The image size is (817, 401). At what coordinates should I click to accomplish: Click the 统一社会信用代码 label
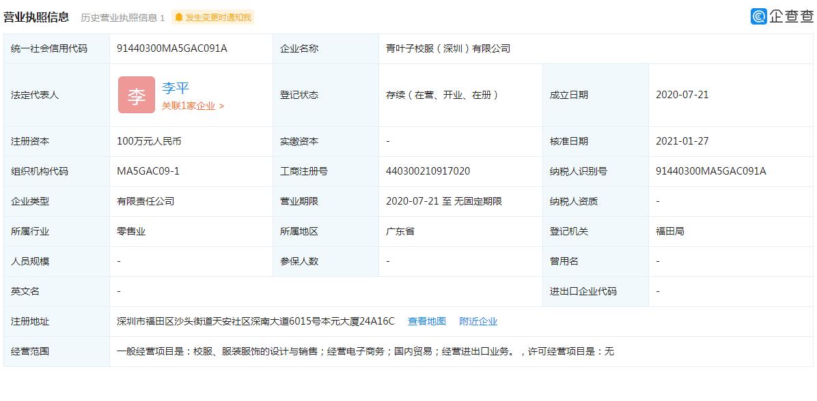point(49,49)
